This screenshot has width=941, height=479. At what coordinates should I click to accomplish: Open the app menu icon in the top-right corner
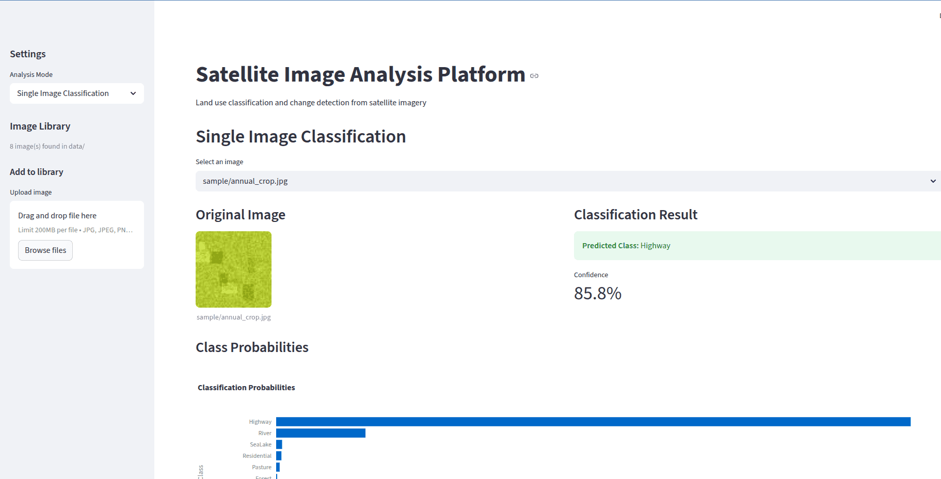(x=939, y=16)
